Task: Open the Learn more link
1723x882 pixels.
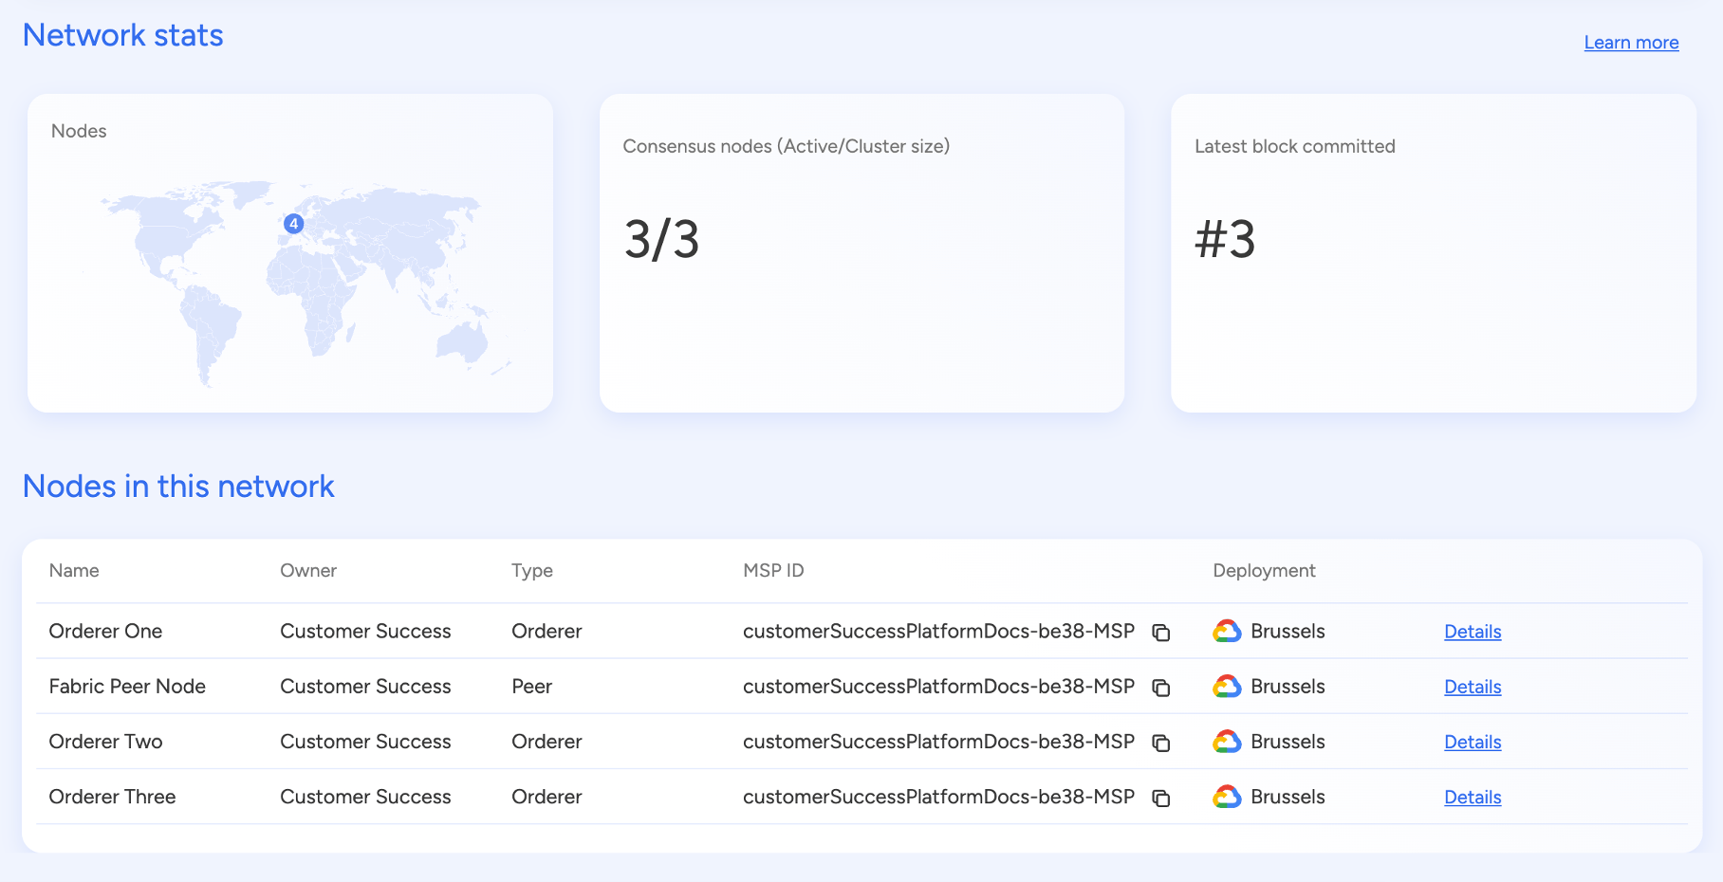Action: coord(1631,42)
